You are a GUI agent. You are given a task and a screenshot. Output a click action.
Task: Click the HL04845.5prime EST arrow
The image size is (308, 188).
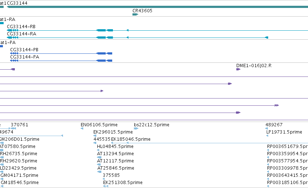[98, 150]
